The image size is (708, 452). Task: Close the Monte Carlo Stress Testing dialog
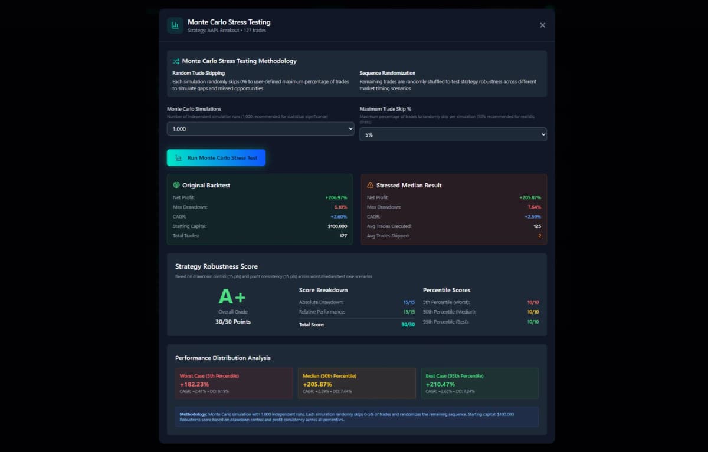point(542,25)
